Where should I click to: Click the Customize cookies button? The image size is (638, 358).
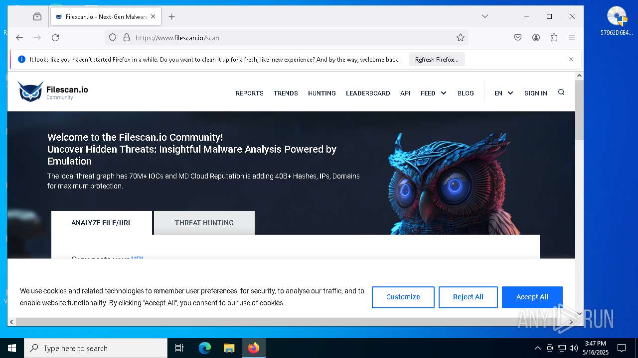pos(403,297)
